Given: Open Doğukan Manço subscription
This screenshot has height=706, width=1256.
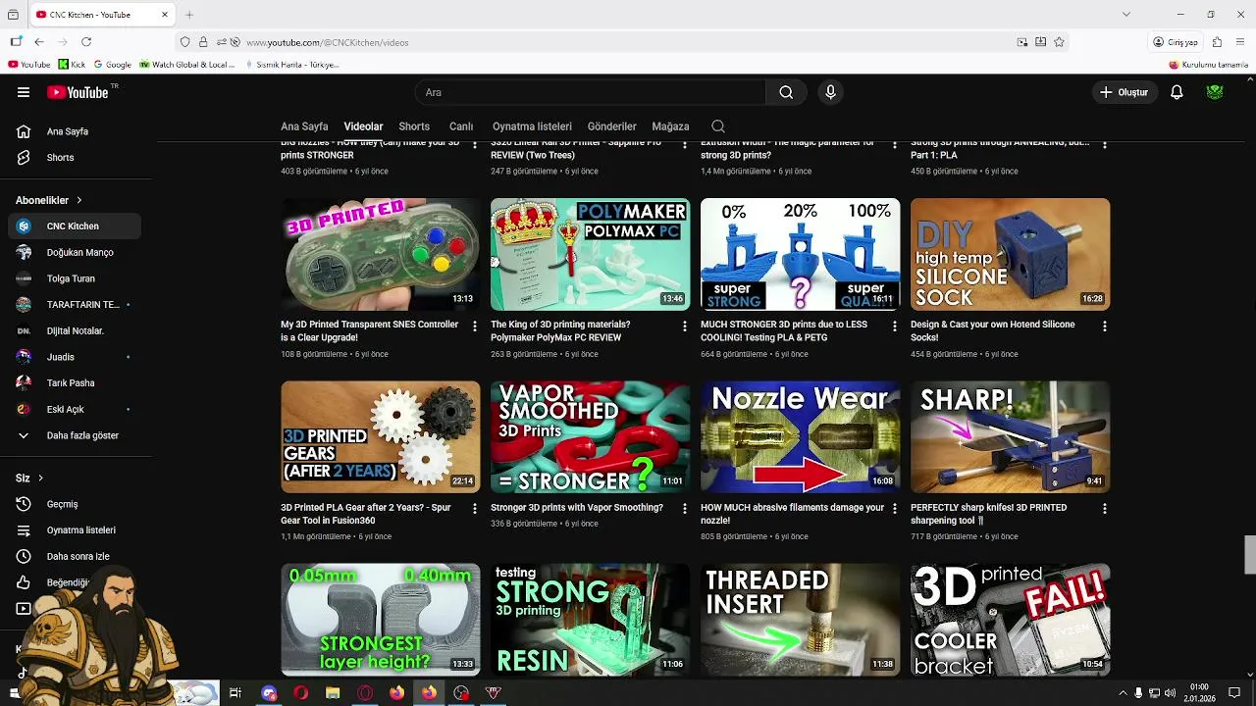Looking at the screenshot, I should [75, 253].
